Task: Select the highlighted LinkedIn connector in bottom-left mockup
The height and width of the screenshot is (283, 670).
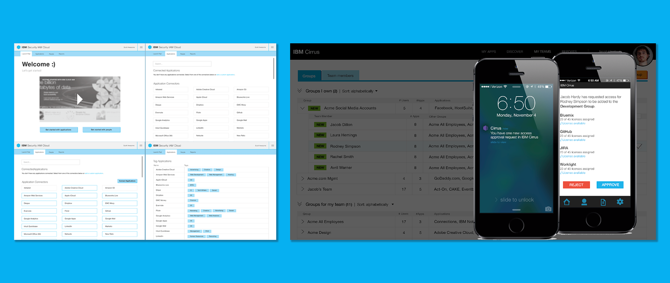Action: 80,226
